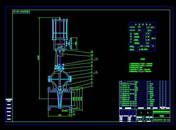The height and width of the screenshot is (130, 176).
Task: Click callout number 2 on the drawing
Action: click(x=92, y=82)
